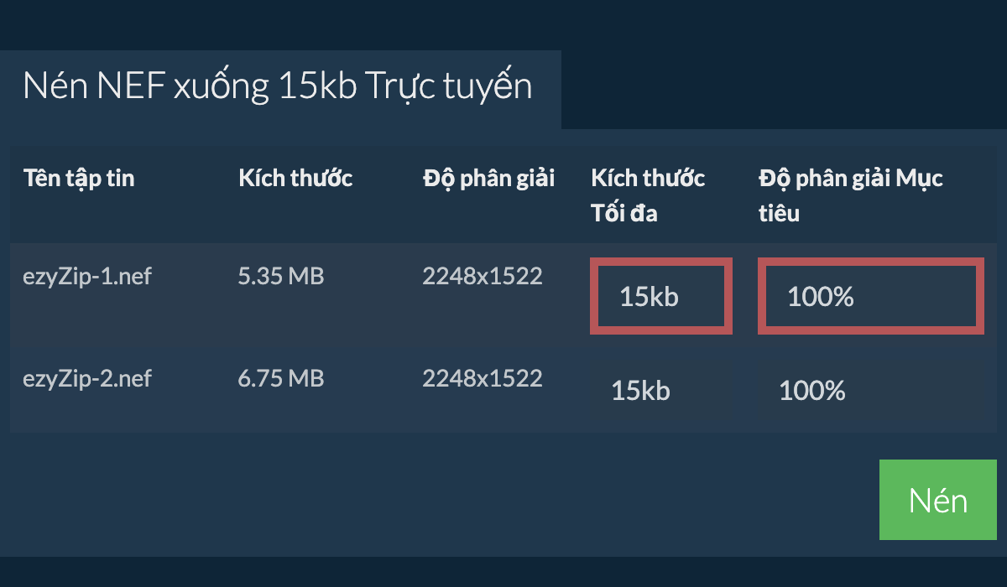Viewport: 1007px width, 587px height.
Task: Click the 2248x1522 resolution of ezyZip-2.nef
Action: tap(482, 378)
